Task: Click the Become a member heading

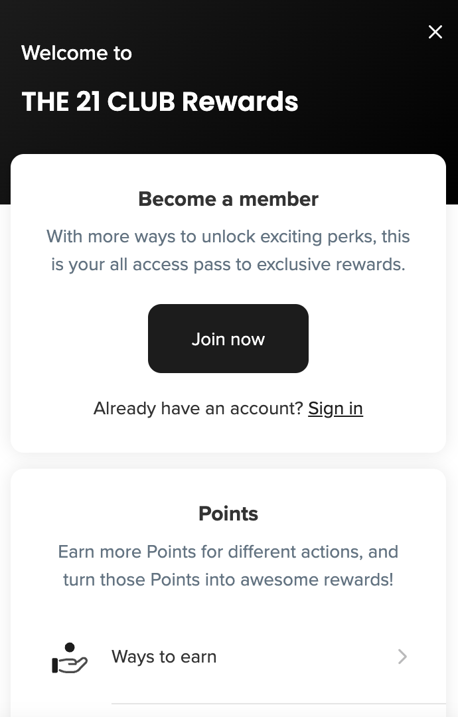Action: (228, 199)
